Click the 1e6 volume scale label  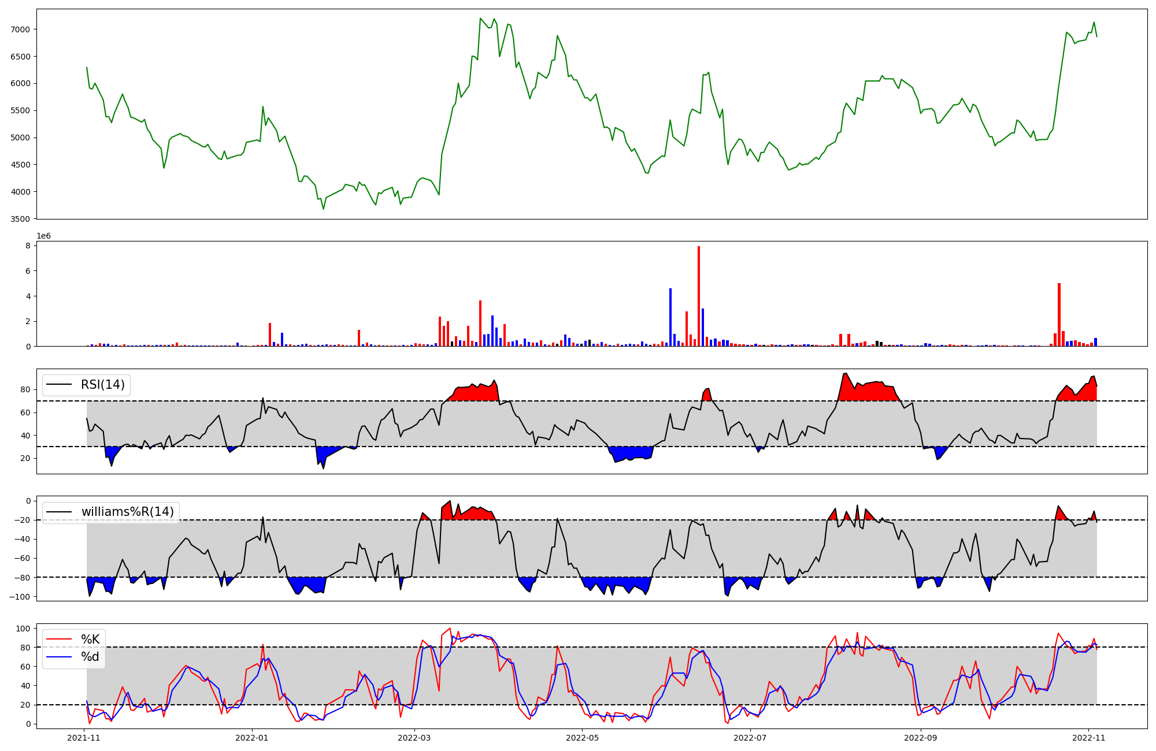43,236
